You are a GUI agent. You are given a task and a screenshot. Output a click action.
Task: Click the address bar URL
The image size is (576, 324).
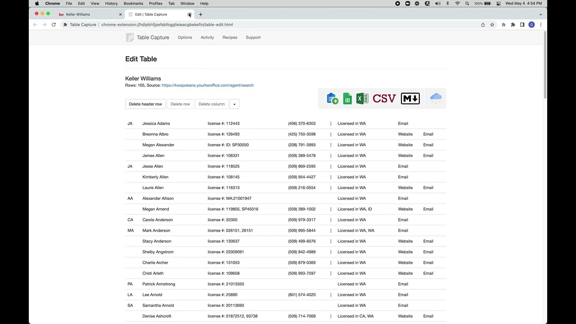click(167, 25)
